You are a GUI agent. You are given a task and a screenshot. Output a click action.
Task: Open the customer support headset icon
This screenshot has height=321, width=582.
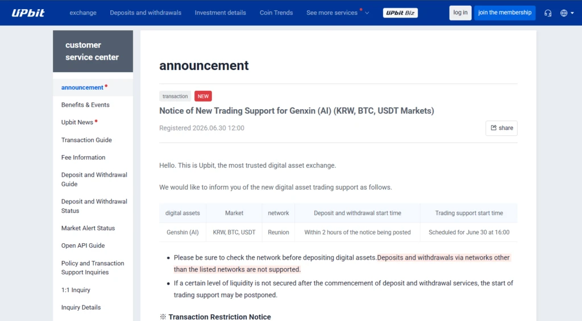coord(548,13)
